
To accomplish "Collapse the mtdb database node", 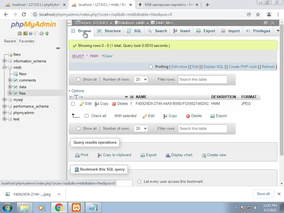I will pos(4,67).
